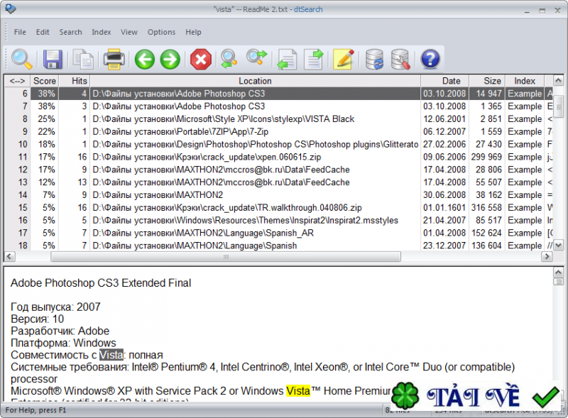Open the Options menu
This screenshot has width=568, height=418.
pyautogui.click(x=161, y=32)
